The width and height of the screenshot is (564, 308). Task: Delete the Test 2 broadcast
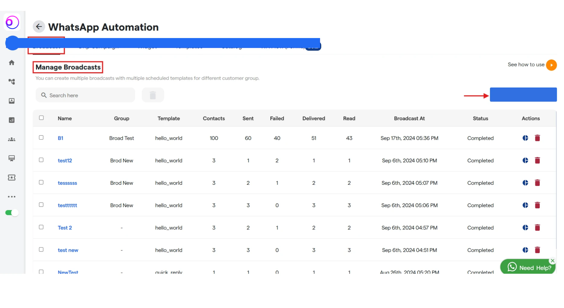(537, 227)
